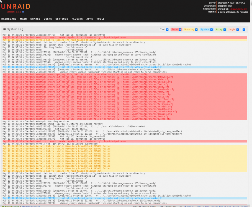Select the 4KMovies.cfg error line
252x207 pixels.
(x=125, y=77)
